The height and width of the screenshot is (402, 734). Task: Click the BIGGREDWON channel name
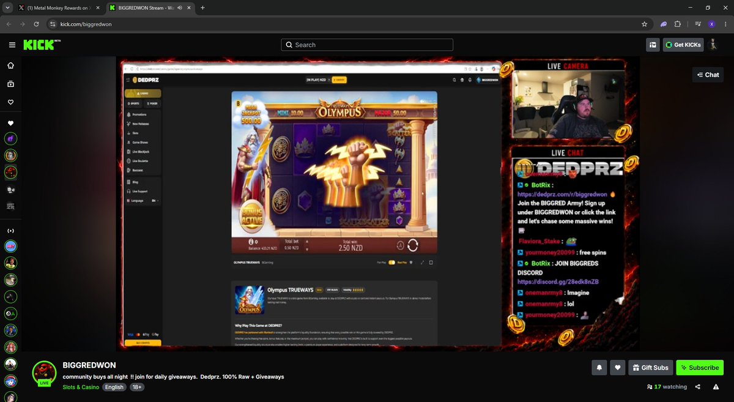pyautogui.click(x=89, y=365)
